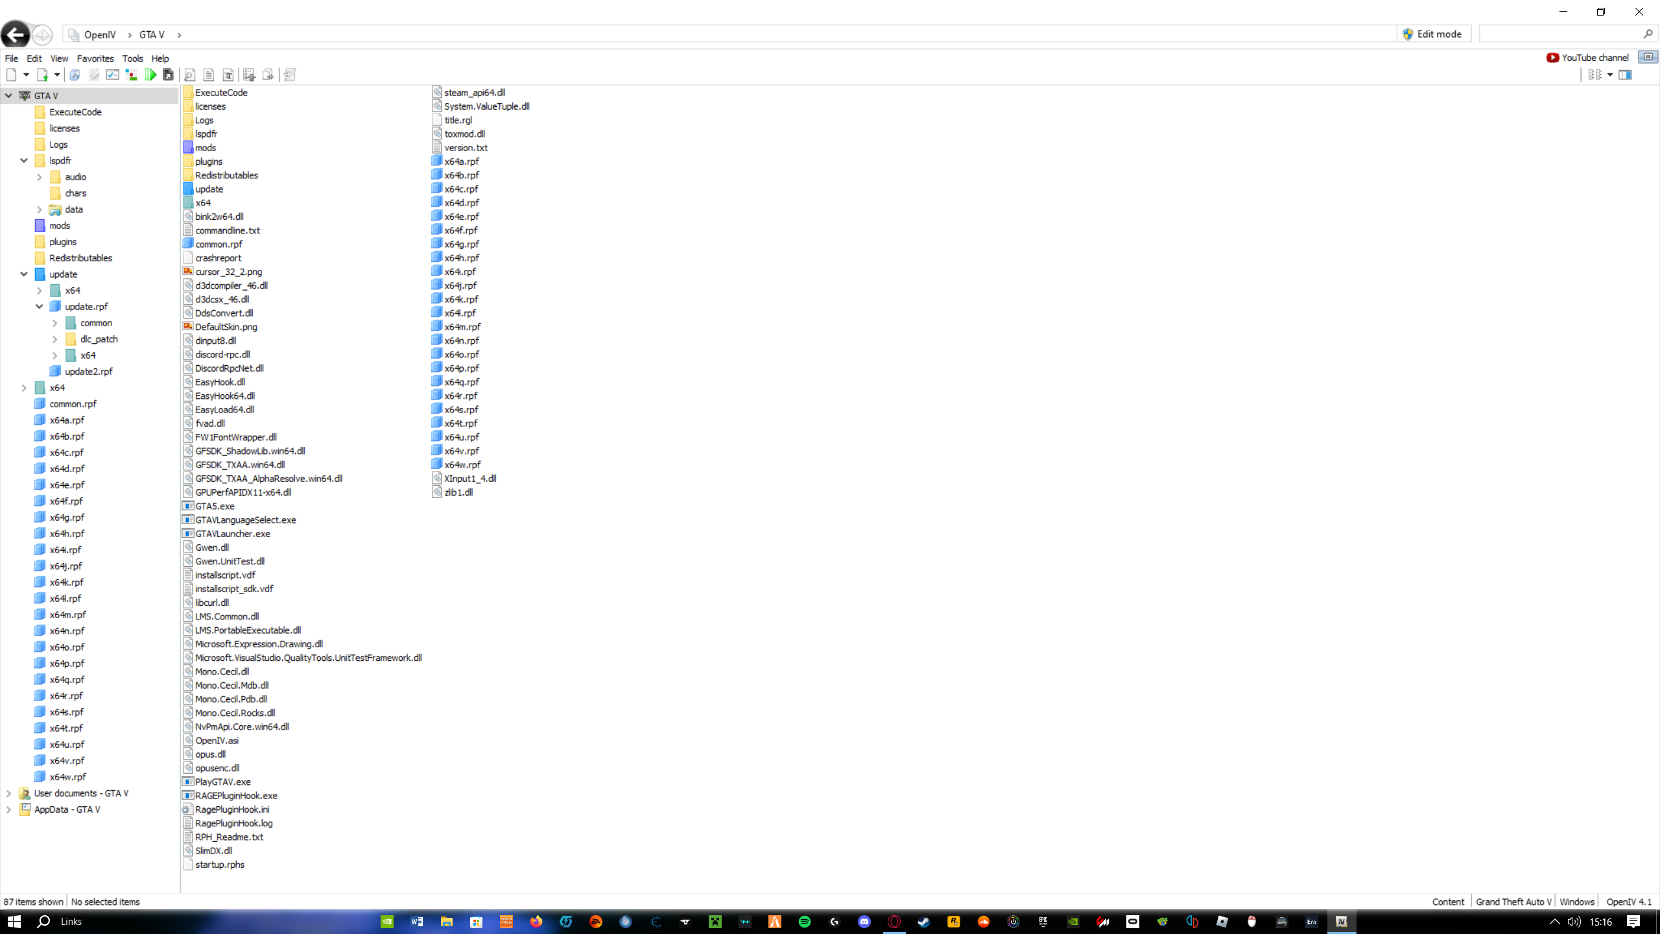Select the mods folder in file list
The height and width of the screenshot is (934, 1660).
click(x=206, y=148)
